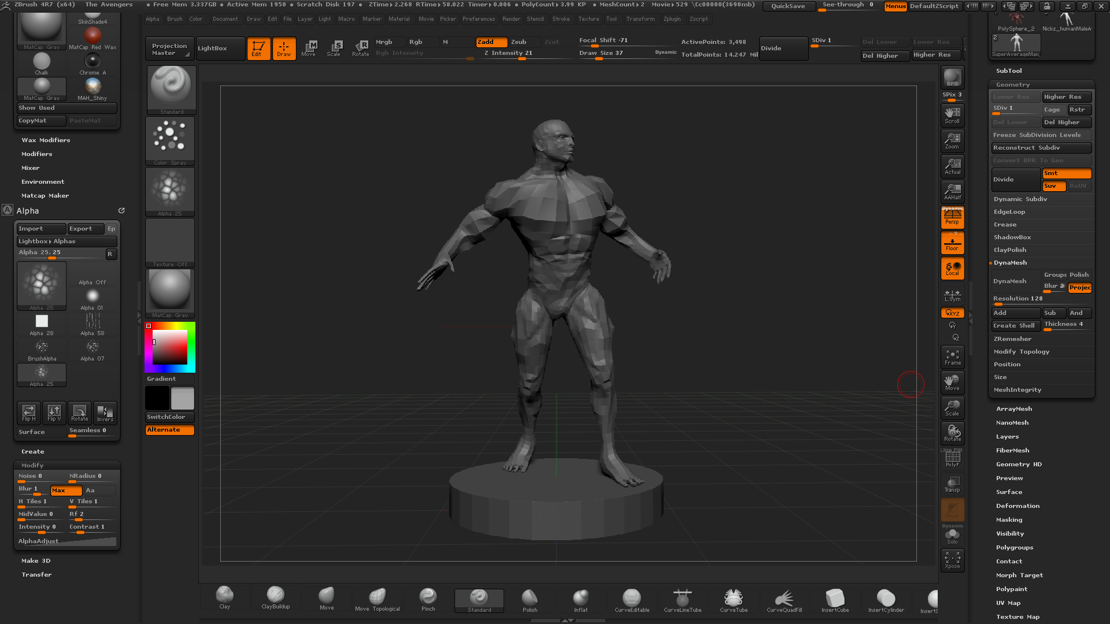Click the Frame mesh icon

pyautogui.click(x=952, y=357)
